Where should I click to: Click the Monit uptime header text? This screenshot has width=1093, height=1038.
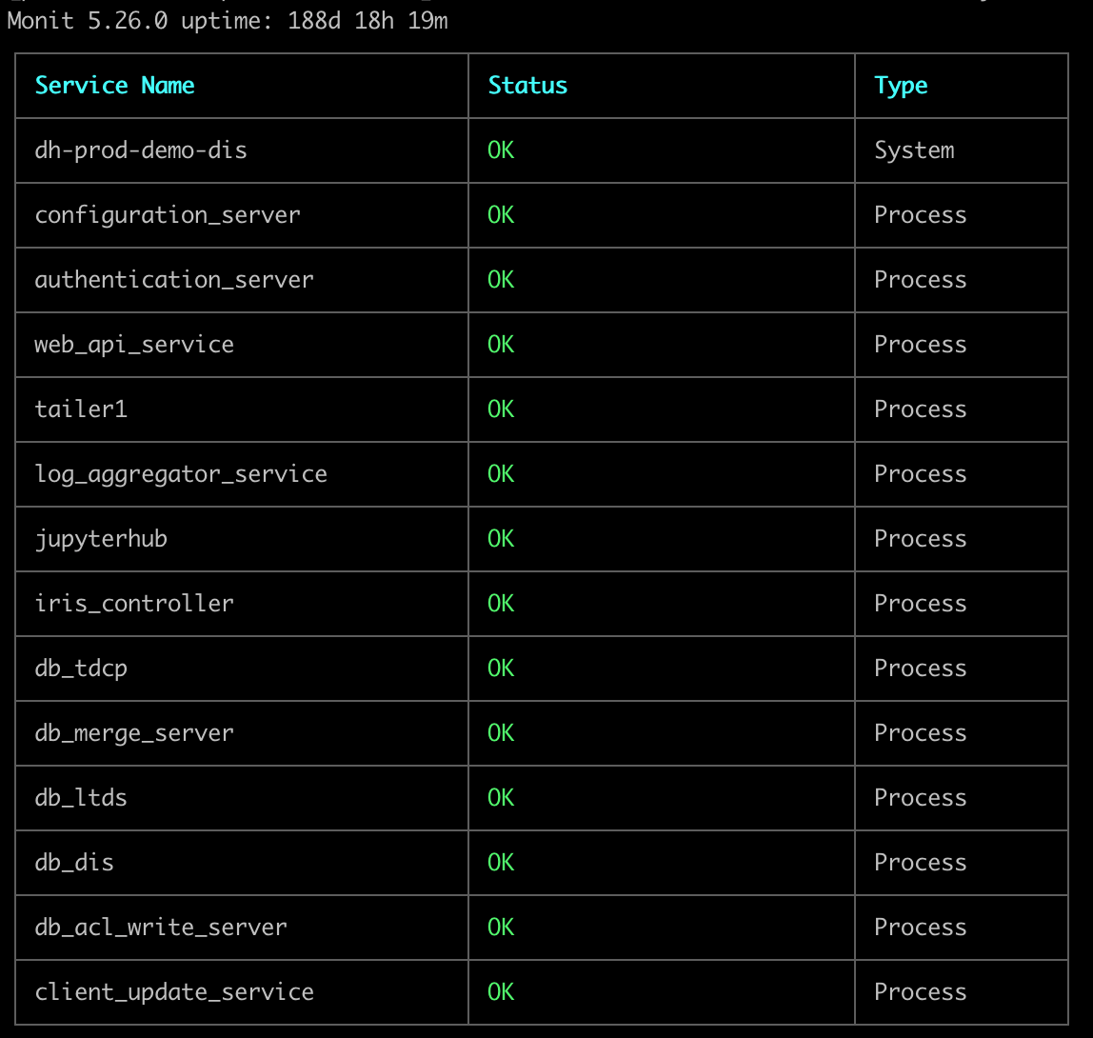click(x=228, y=21)
